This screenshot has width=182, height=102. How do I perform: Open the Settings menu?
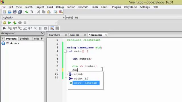(145, 7)
